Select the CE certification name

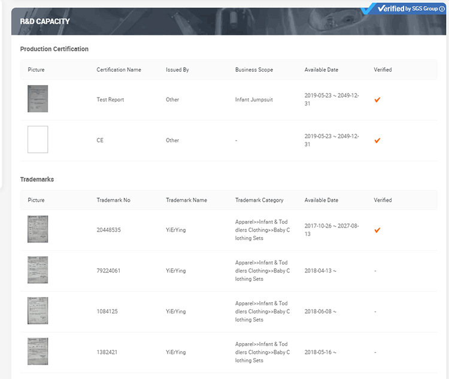coord(100,140)
